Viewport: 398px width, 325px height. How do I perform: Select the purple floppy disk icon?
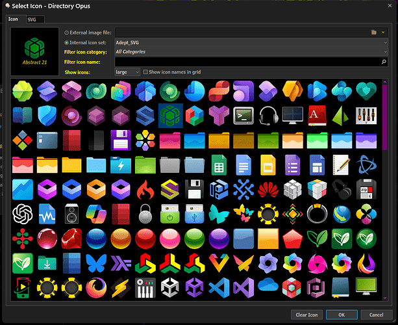coord(121,140)
